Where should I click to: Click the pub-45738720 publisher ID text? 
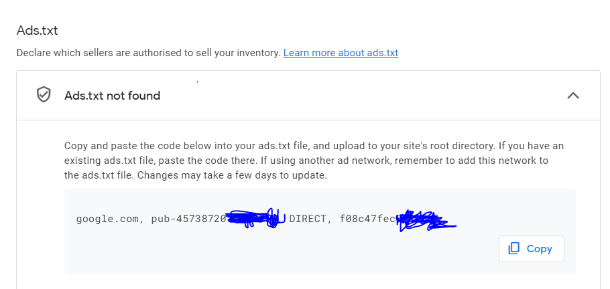pos(188,219)
